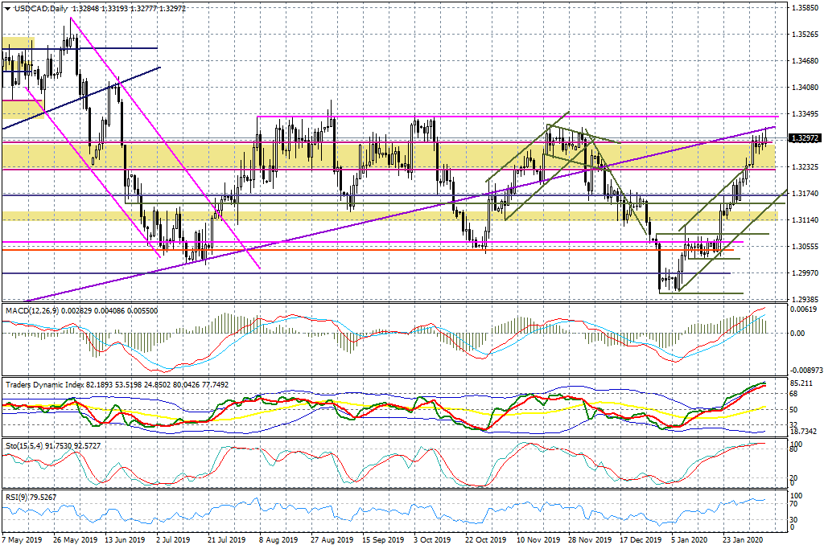Viewport: 824px width, 549px height.
Task: Select the RSI(9) indicator label
Action: (14, 496)
